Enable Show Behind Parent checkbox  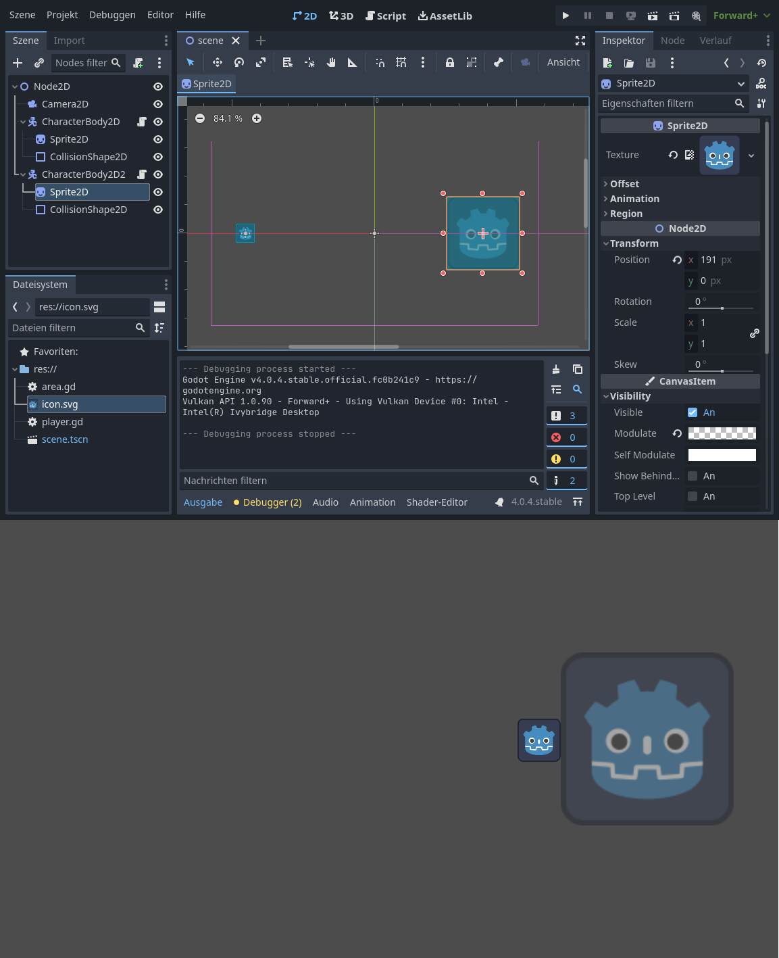(693, 476)
